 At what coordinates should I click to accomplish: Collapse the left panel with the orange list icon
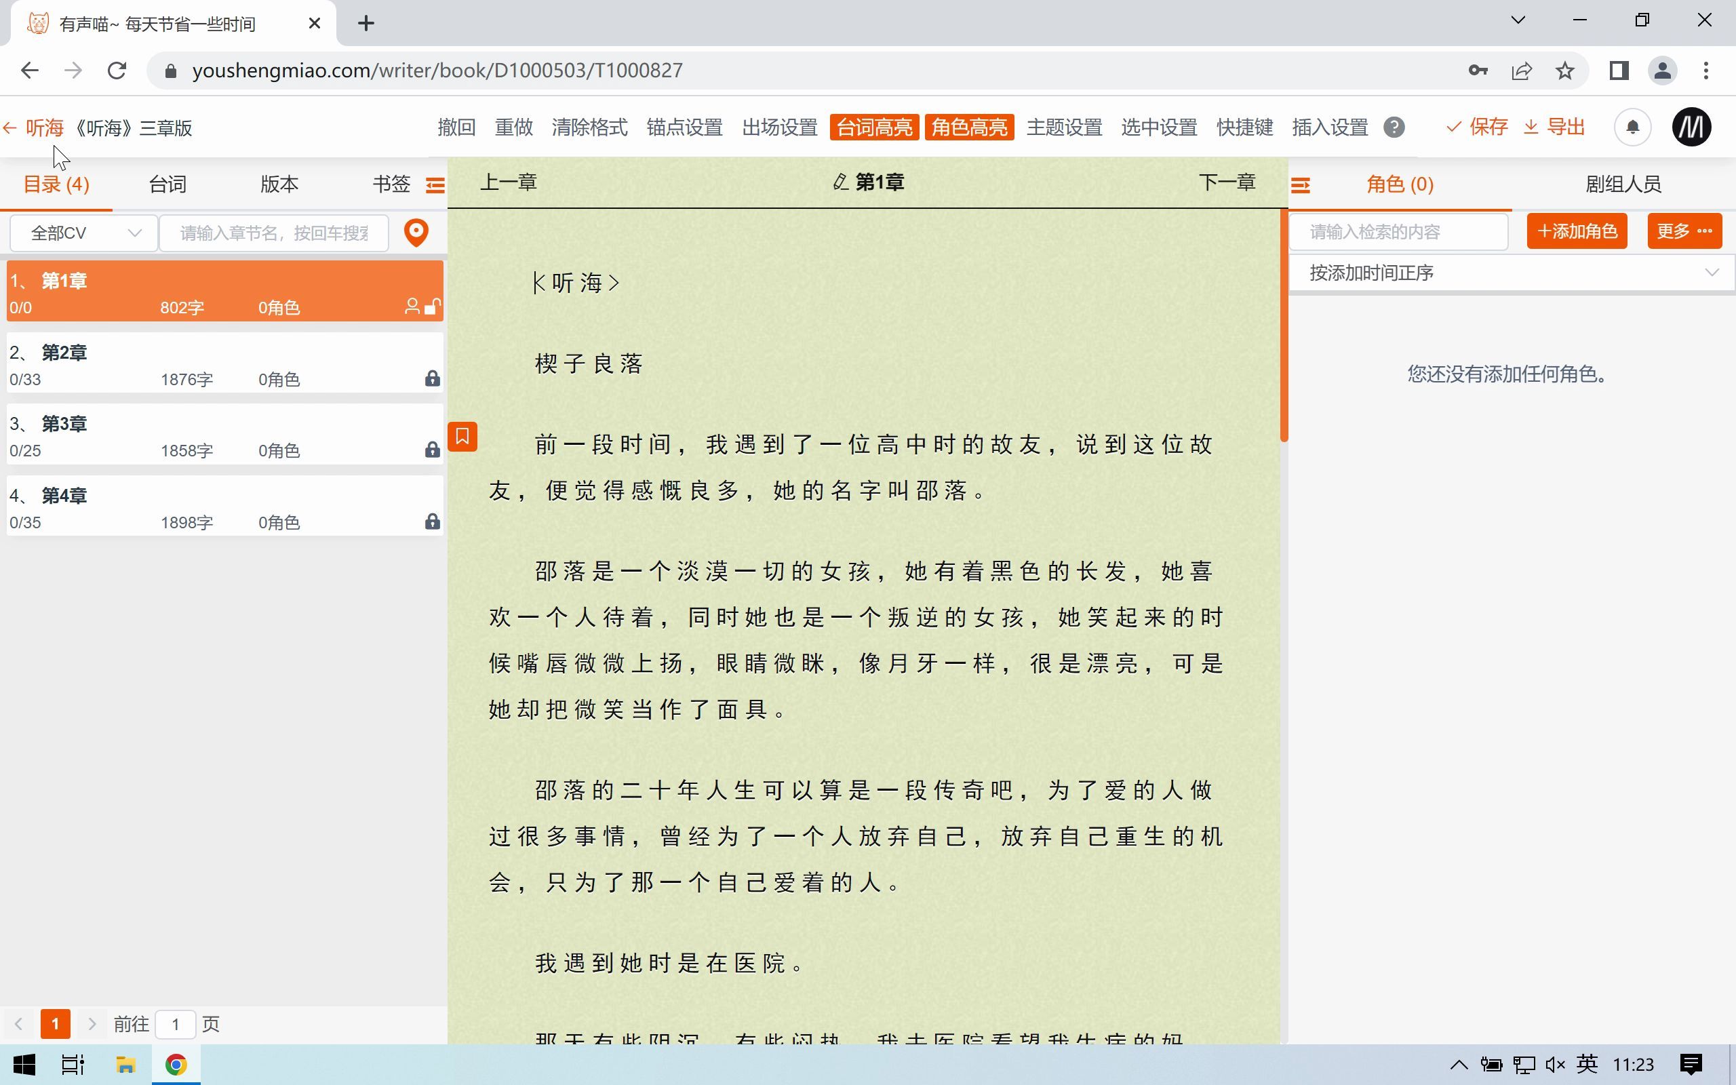click(x=435, y=185)
